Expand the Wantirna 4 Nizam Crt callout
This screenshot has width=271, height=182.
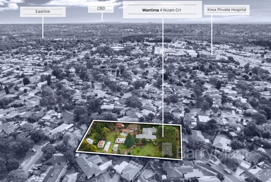coord(161,10)
